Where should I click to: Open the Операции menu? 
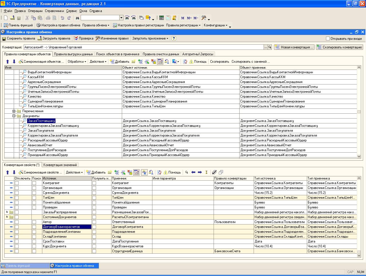point(35,11)
